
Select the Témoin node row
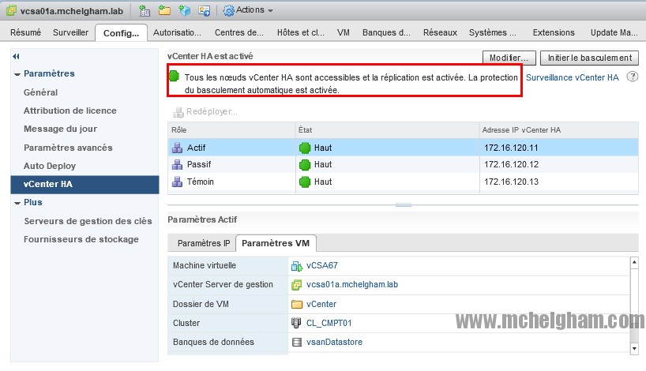(403, 182)
